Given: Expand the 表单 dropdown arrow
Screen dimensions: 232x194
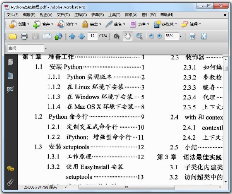Looking at the screenshot, I should [x=148, y=24].
